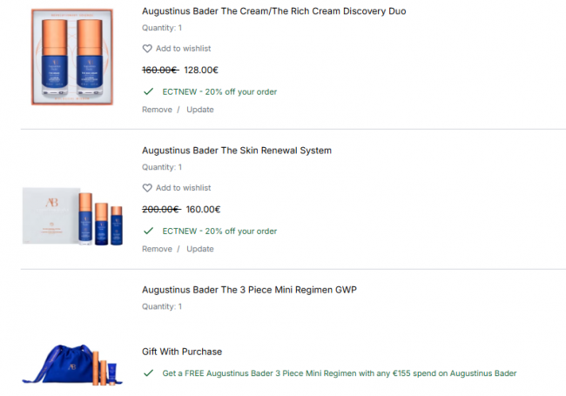Open 3 Piece Mini Regimen GWP title
The height and width of the screenshot is (396, 566).
[x=249, y=290]
